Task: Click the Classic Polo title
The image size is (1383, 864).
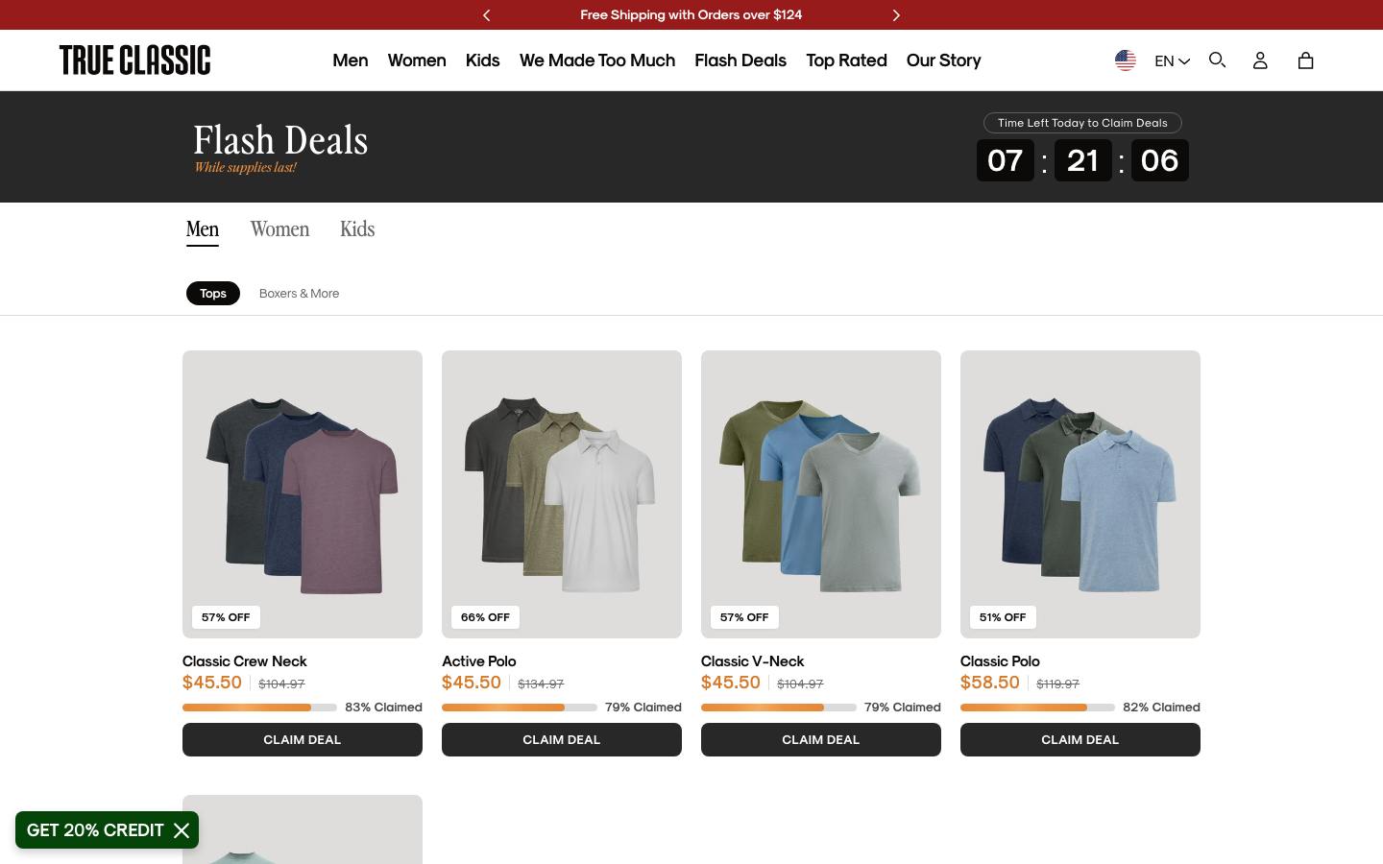Action: [1000, 661]
